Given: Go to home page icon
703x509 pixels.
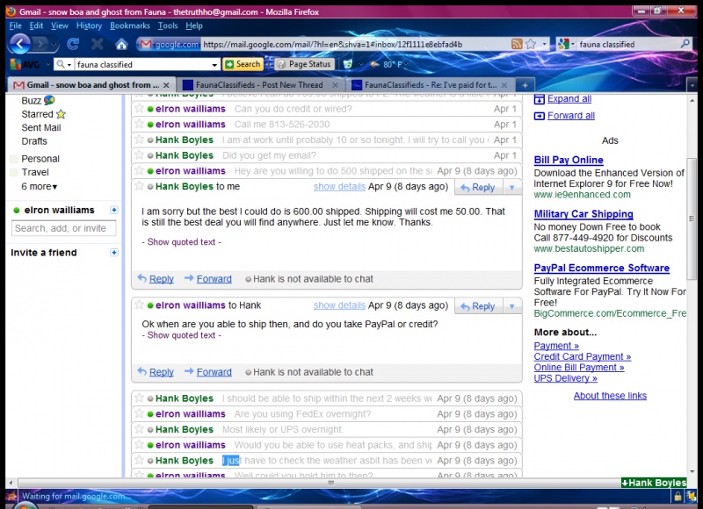Looking at the screenshot, I should point(121,44).
